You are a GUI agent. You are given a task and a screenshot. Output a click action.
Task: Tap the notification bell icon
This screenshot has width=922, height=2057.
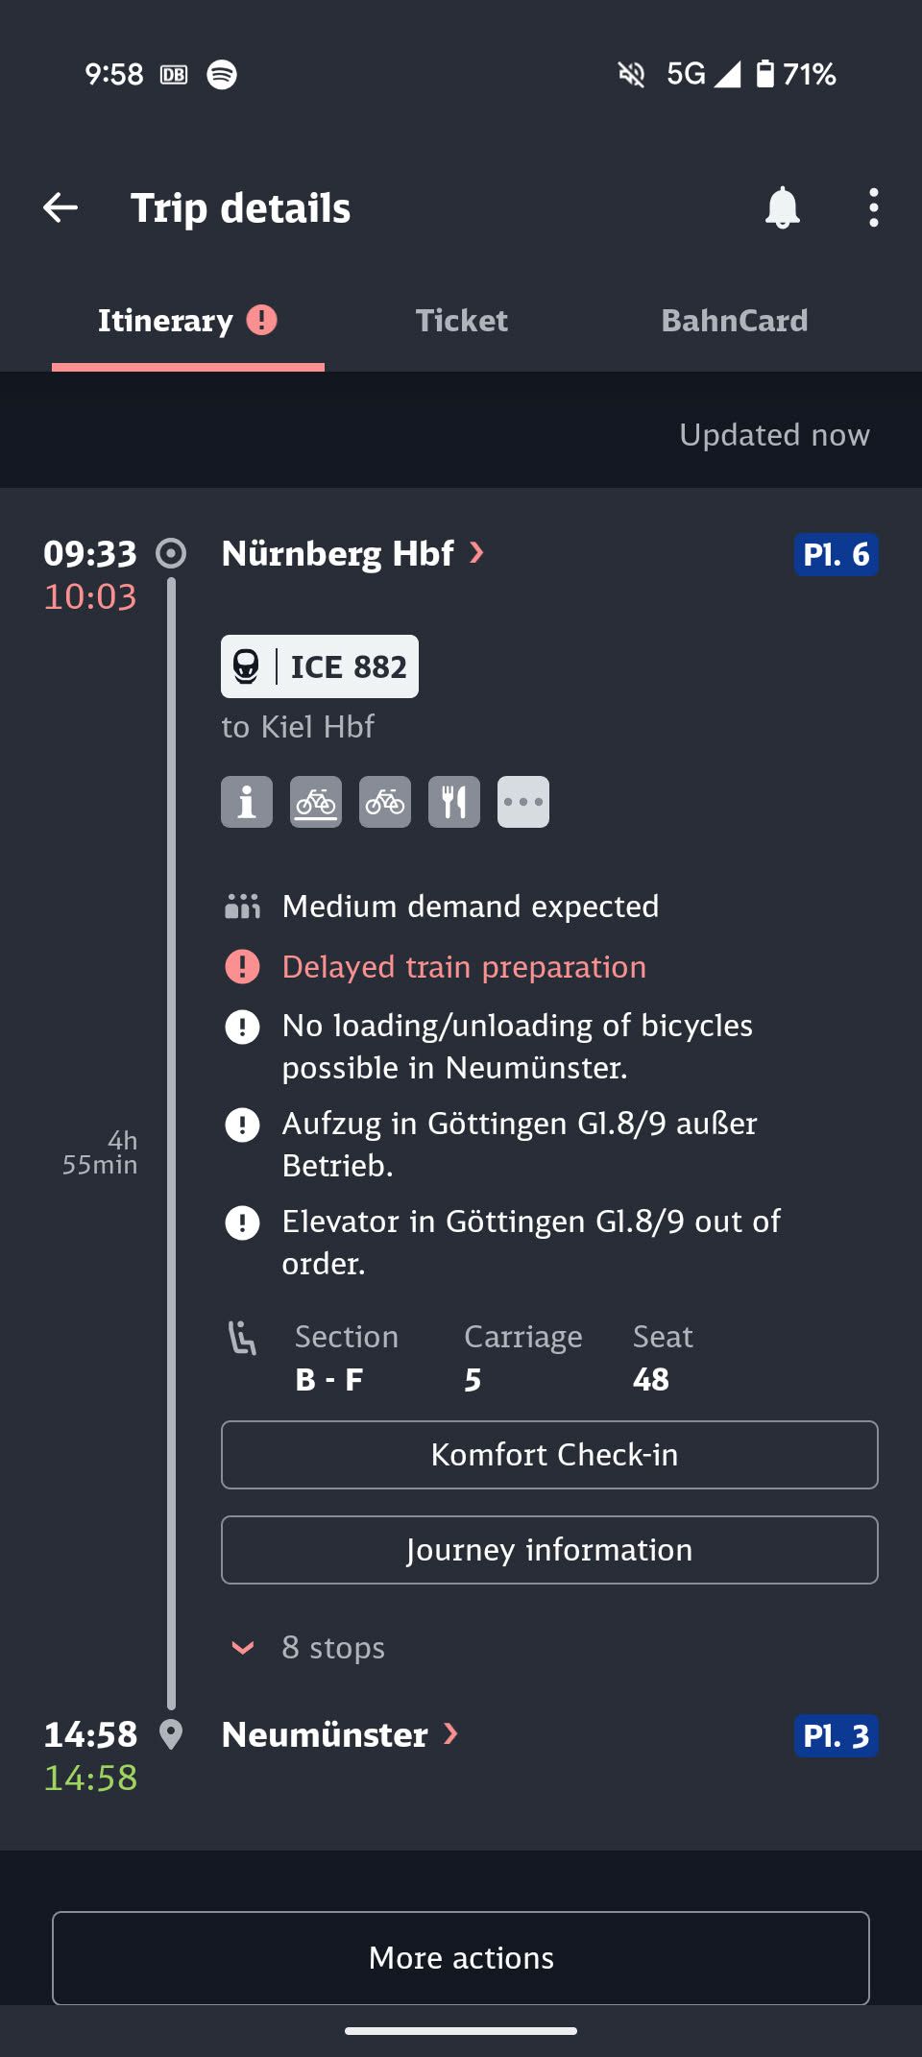tap(782, 207)
